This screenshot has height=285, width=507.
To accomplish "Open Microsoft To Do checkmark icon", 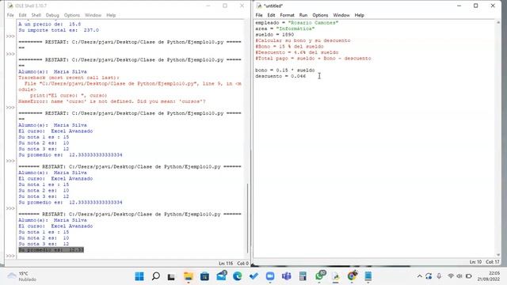I will (253, 276).
